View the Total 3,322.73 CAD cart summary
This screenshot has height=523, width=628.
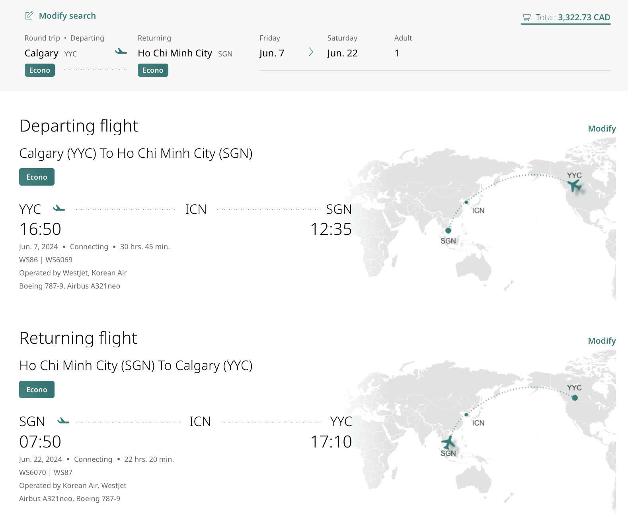coord(572,17)
